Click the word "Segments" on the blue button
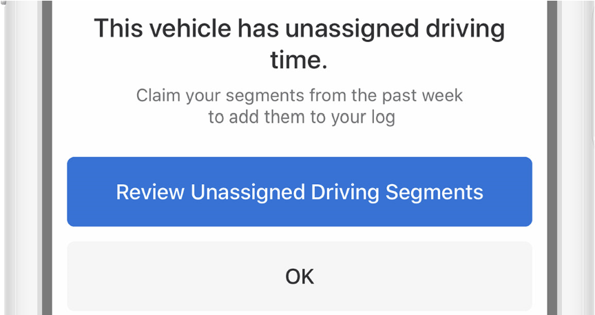The width and height of the screenshot is (595, 315). tap(443, 192)
